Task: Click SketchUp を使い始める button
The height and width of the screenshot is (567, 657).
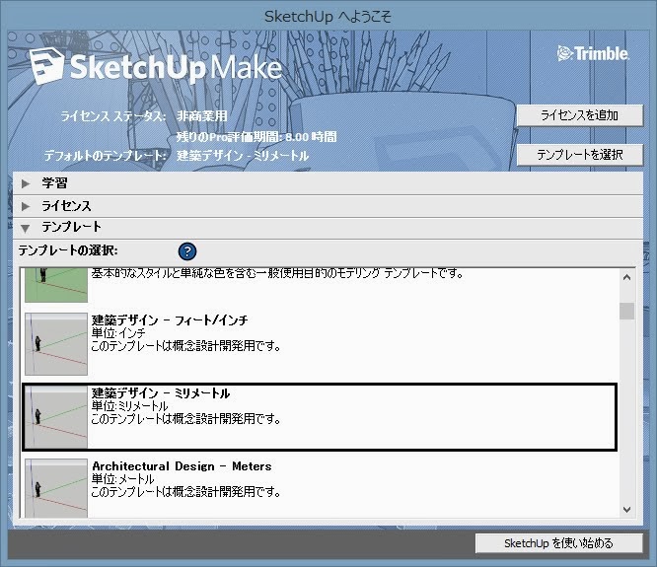Action: pos(558,543)
